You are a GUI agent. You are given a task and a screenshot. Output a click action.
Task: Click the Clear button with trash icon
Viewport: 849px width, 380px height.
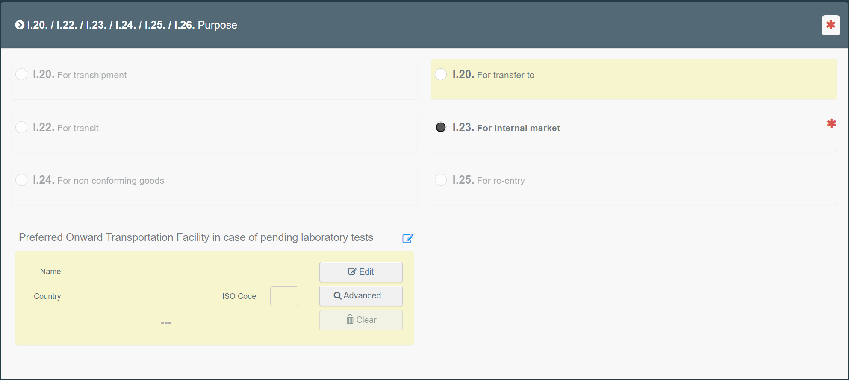point(361,320)
